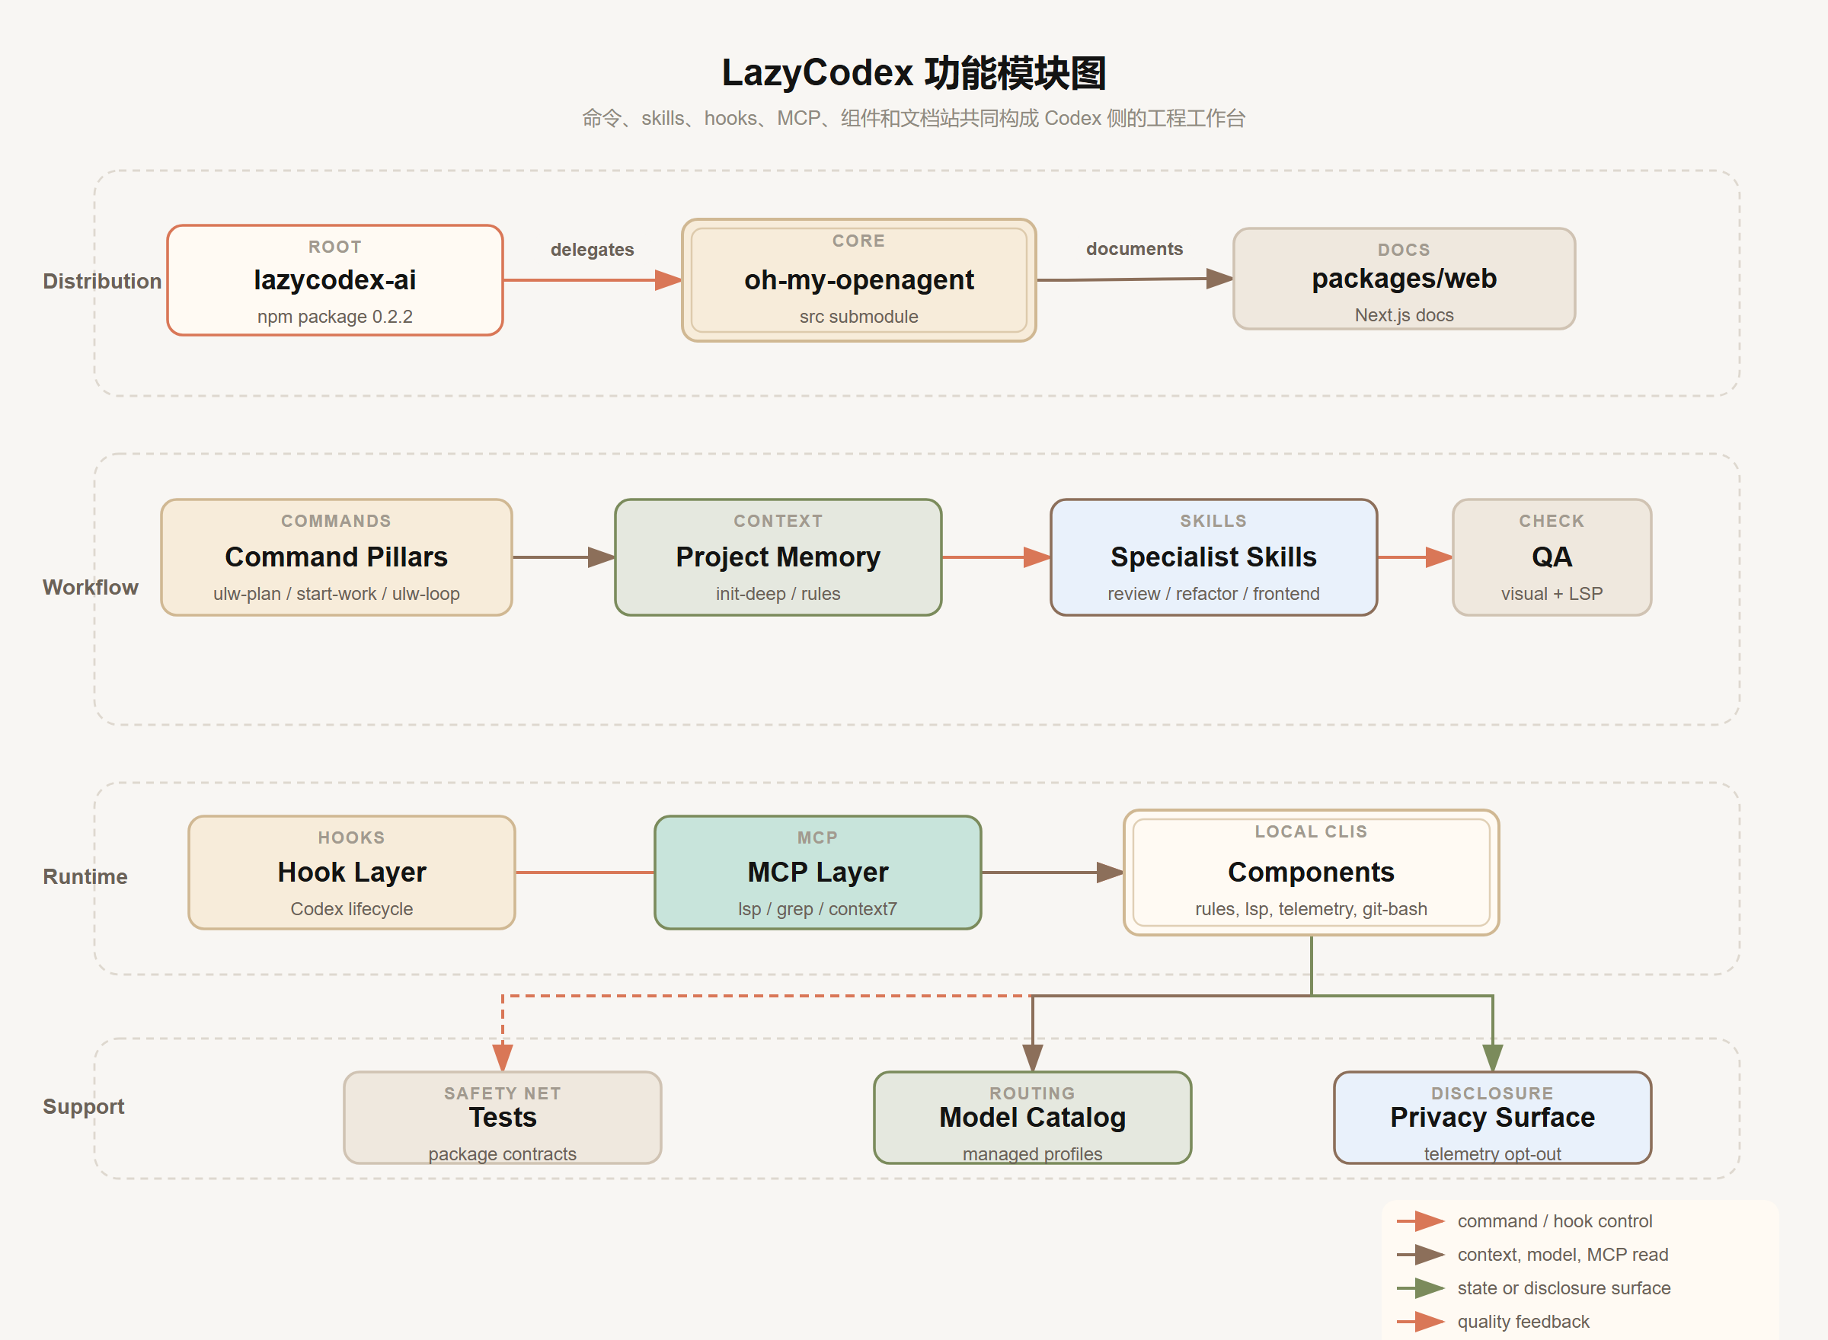The height and width of the screenshot is (1340, 1828).
Task: Click the Components LOCAL CLIS node
Action: click(x=1310, y=873)
